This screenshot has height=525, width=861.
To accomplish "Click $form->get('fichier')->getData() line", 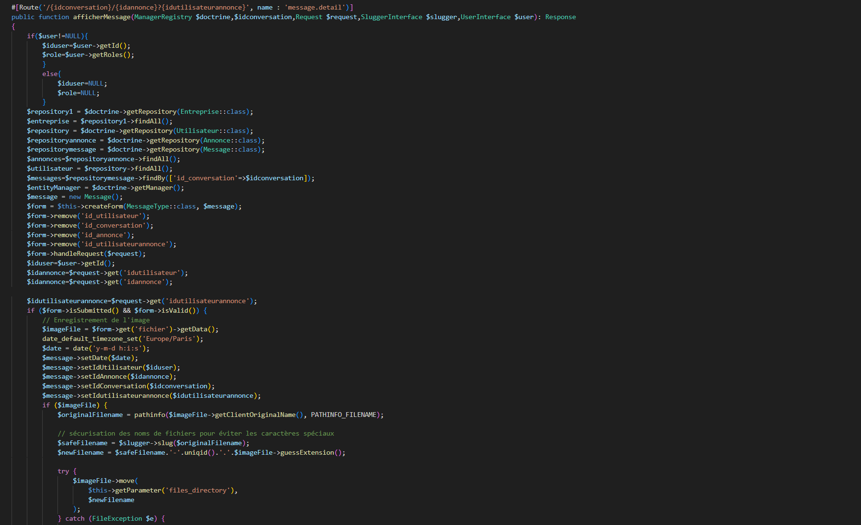I will (130, 329).
